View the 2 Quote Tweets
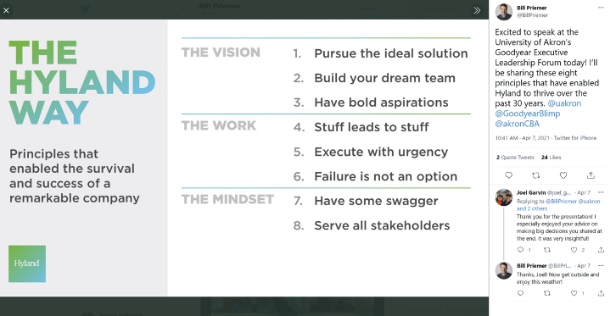The image size is (616, 316). 515,158
